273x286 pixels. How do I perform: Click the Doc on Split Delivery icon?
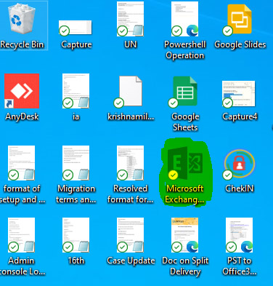[184, 235]
